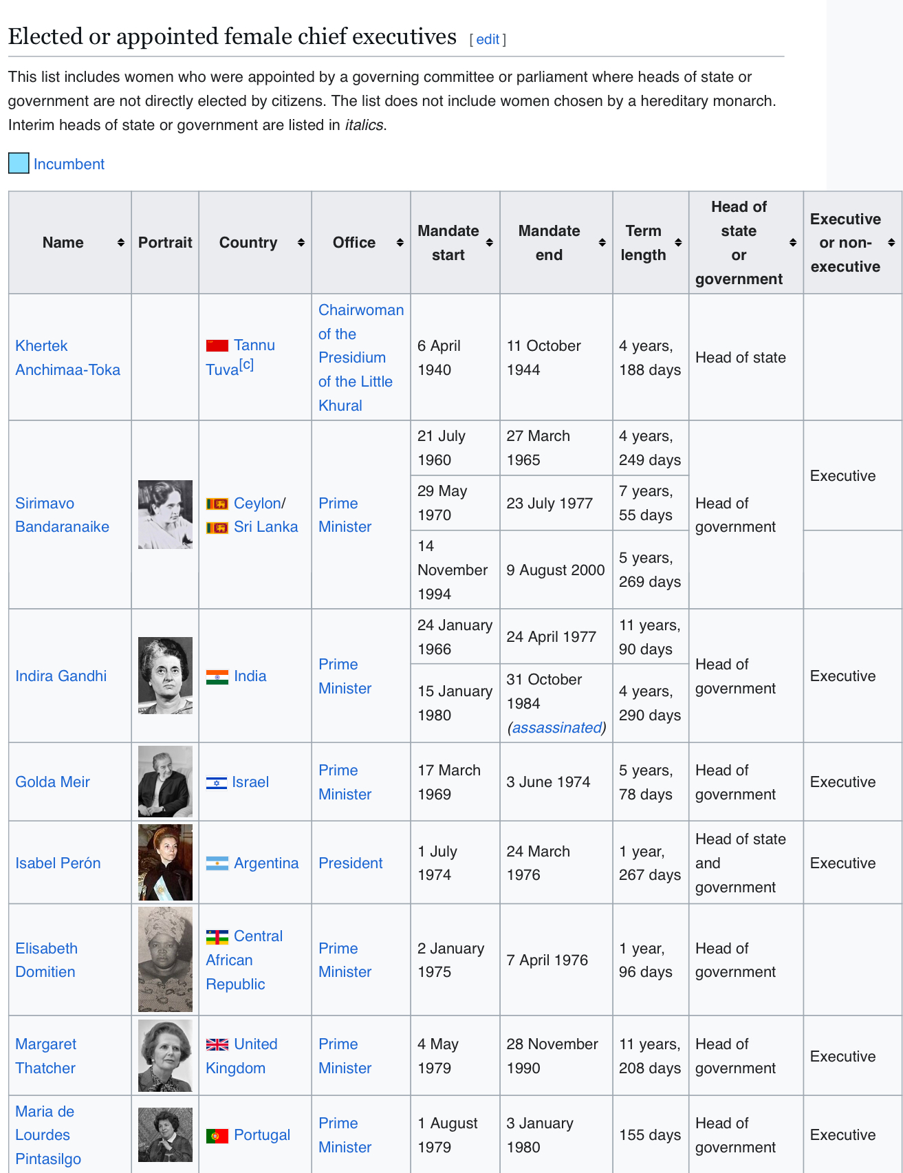Click sort arrows in Office header
This screenshot has width=903, height=1173.
(400, 243)
